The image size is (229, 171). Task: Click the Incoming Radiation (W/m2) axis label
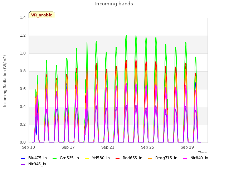pyautogui.click(x=5, y=81)
